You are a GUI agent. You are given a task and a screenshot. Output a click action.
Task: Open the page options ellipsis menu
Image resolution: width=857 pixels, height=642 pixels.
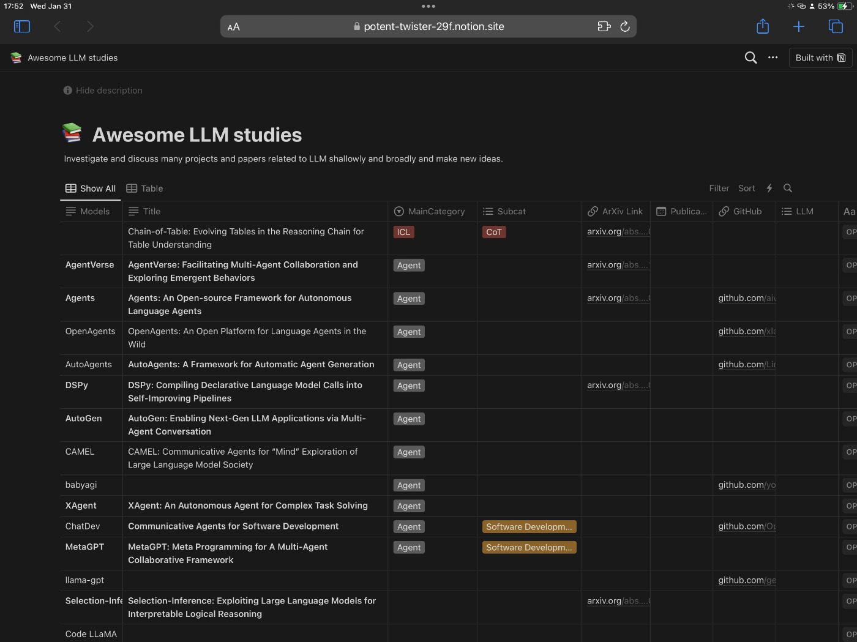773,58
